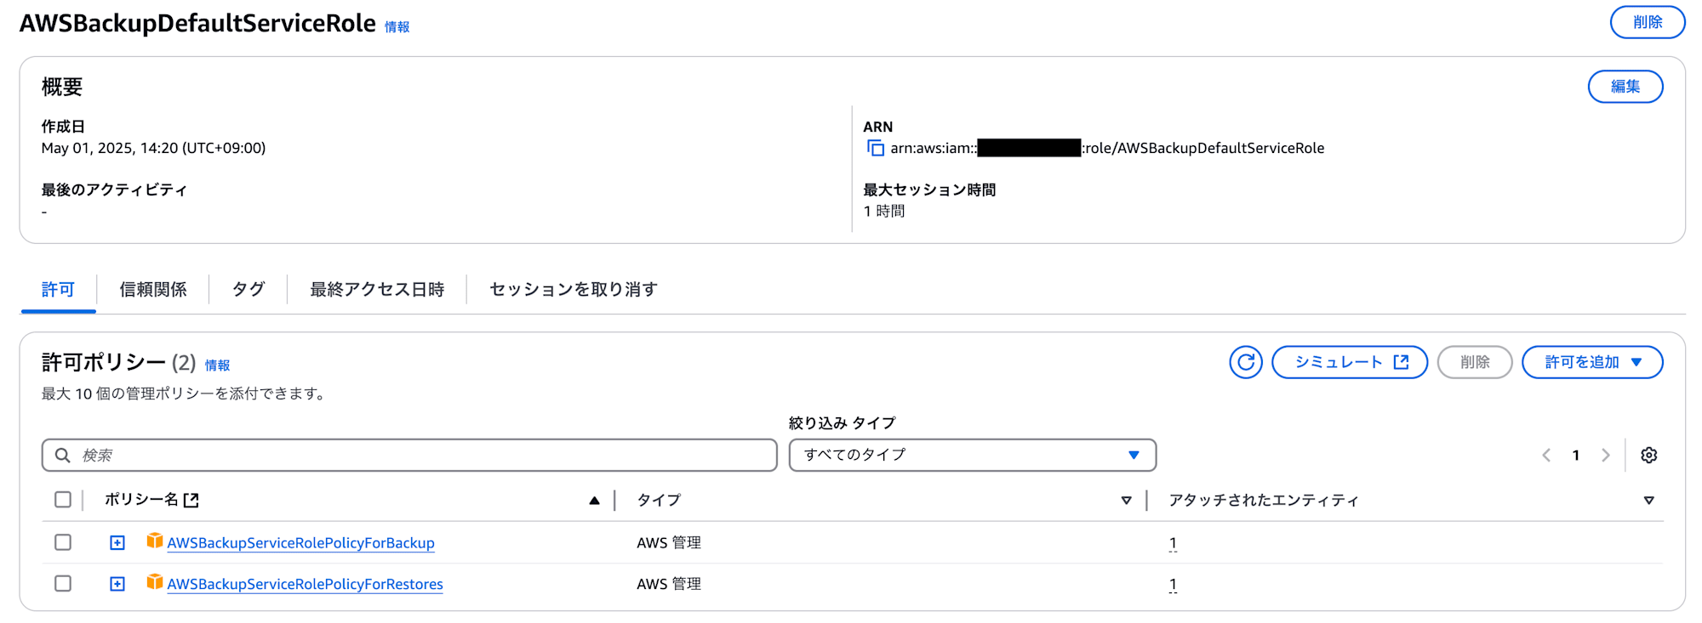Select all policies checkbox in header
Viewport: 1702px width, 623px height.
click(x=63, y=500)
